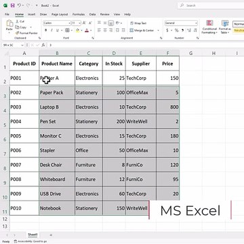Increase font size with the larger A icon

pos(84,23)
